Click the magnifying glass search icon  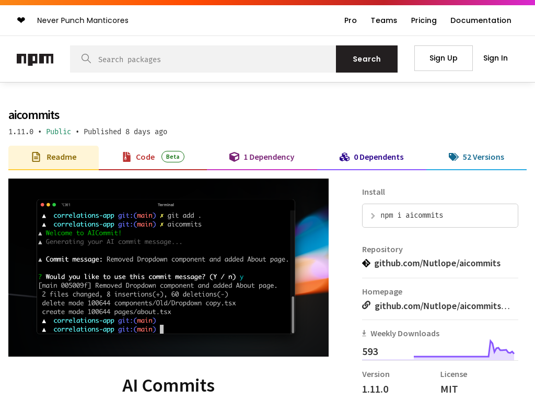pyautogui.click(x=86, y=58)
